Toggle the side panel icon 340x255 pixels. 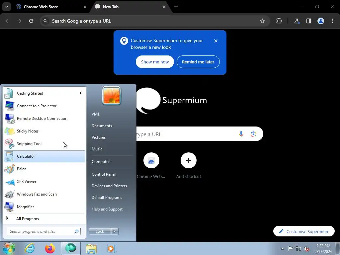(x=308, y=21)
